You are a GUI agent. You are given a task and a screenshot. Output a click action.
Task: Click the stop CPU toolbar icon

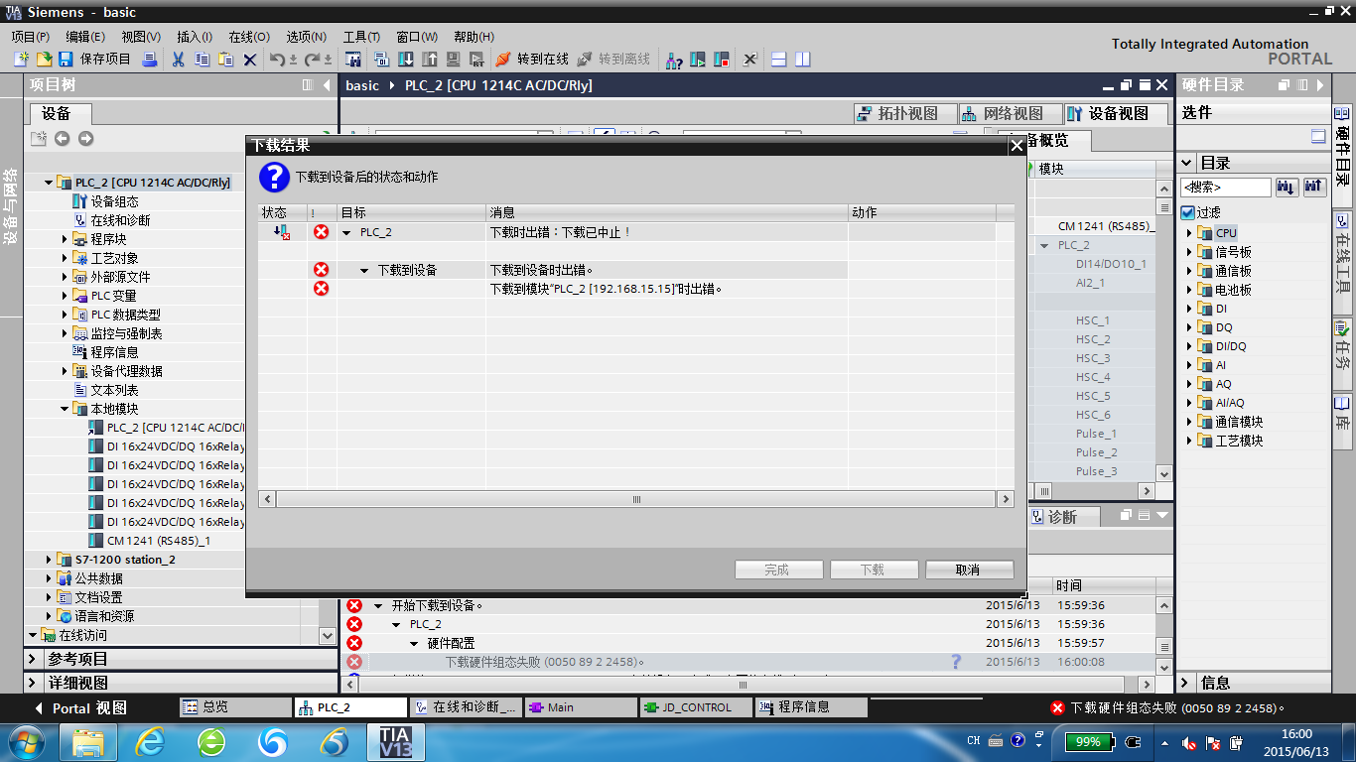tap(722, 60)
